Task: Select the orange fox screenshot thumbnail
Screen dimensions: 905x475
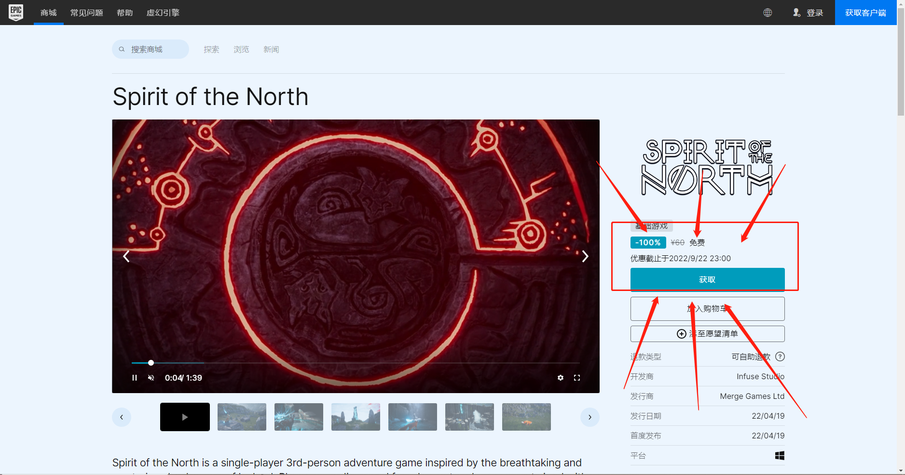Action: [x=526, y=417]
